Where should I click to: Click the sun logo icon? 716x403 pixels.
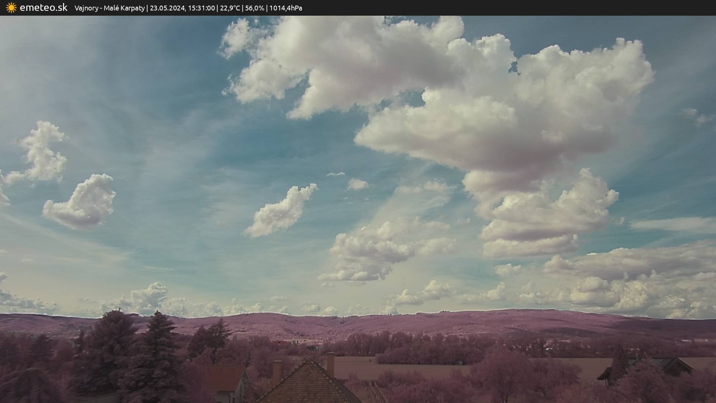[x=11, y=7]
